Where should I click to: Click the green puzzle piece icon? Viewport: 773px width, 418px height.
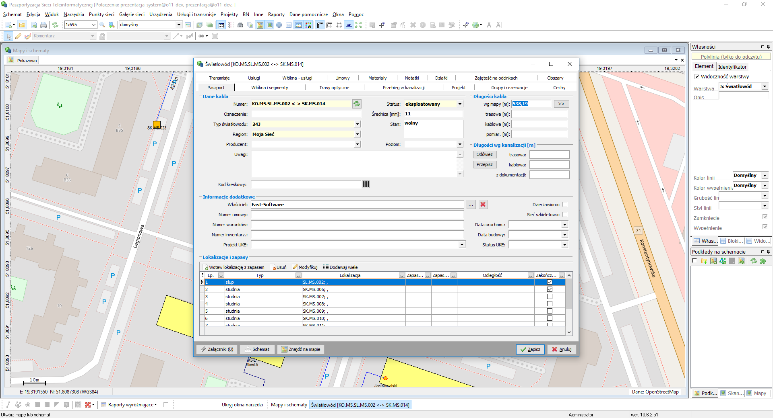(x=763, y=261)
